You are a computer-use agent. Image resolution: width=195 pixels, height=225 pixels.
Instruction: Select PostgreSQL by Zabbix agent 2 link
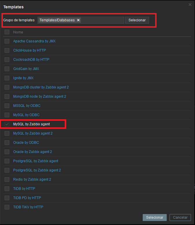(x=37, y=170)
